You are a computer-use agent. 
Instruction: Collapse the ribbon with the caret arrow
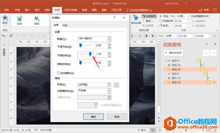pyautogui.click(x=217, y=31)
